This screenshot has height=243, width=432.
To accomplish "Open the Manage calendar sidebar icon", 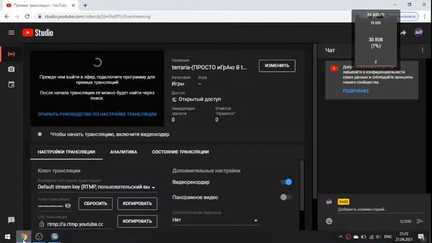I will (x=11, y=84).
